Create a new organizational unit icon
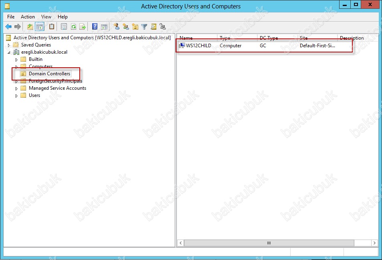The image size is (382, 260). (135, 26)
